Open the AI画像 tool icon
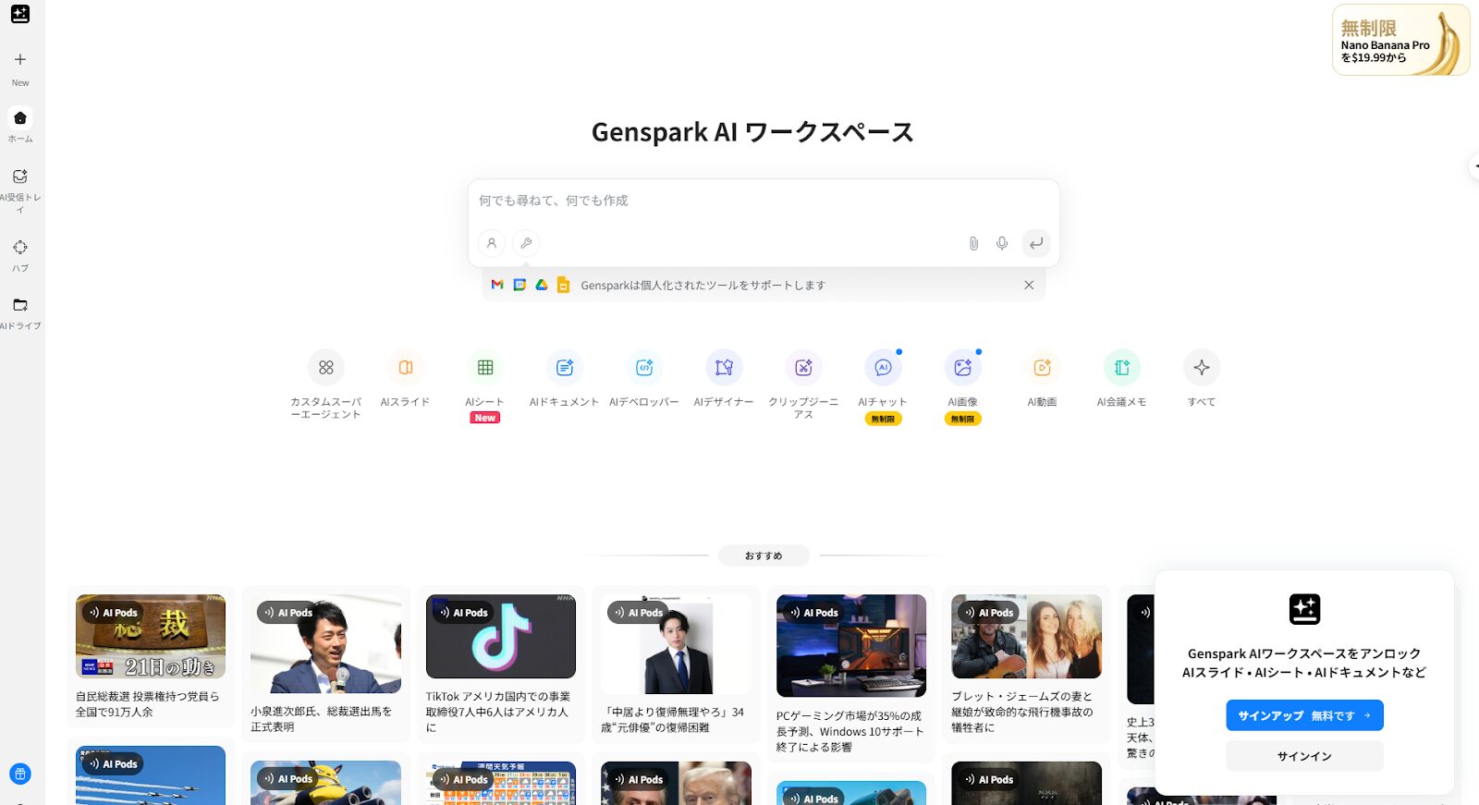Image resolution: width=1479 pixels, height=805 pixels. (x=962, y=368)
